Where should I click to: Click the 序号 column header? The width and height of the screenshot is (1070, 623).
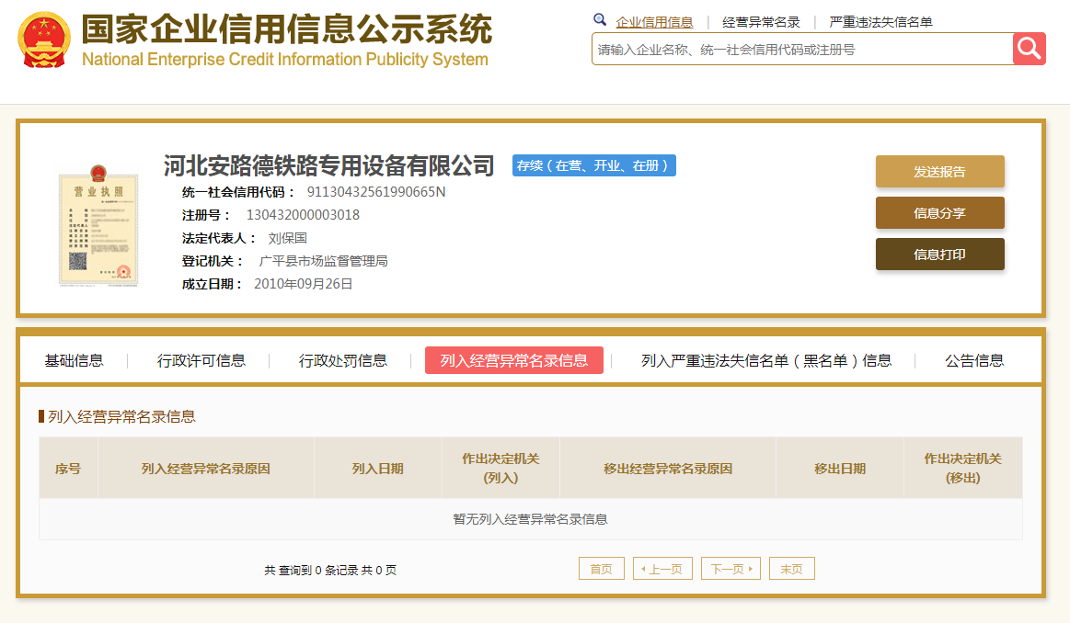click(68, 469)
